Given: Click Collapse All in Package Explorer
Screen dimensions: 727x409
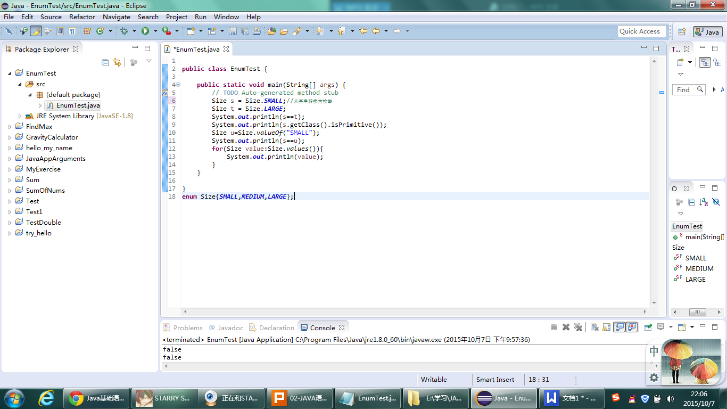Looking at the screenshot, I should point(105,62).
